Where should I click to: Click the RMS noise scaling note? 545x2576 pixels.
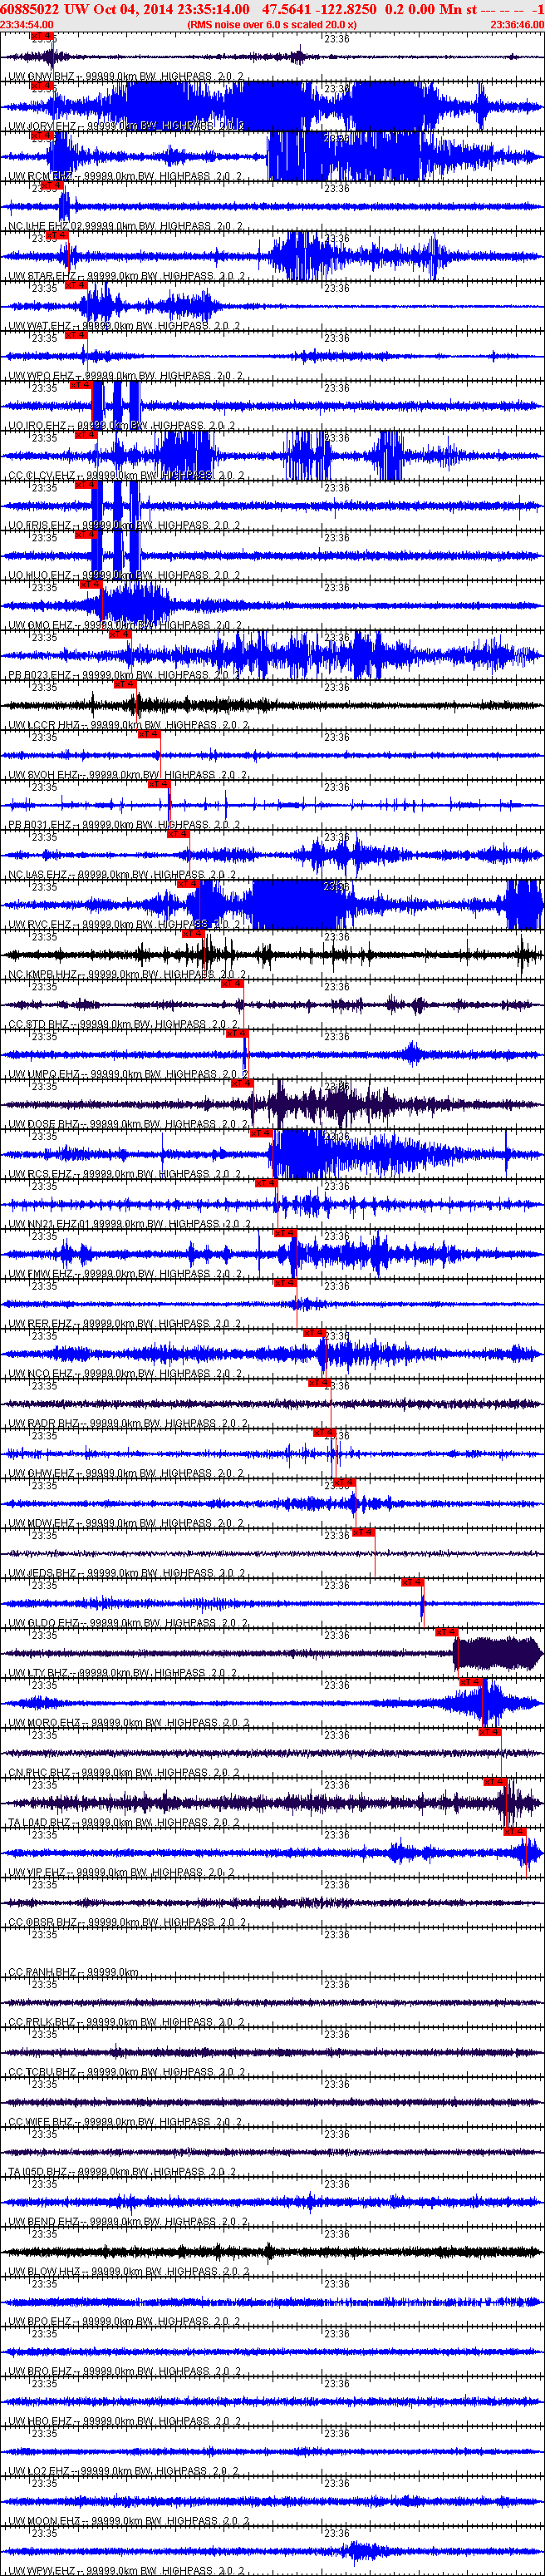point(272,24)
